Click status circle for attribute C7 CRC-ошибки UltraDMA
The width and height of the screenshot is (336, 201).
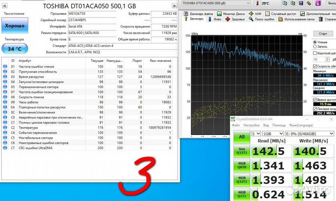pyautogui.click(x=5, y=148)
